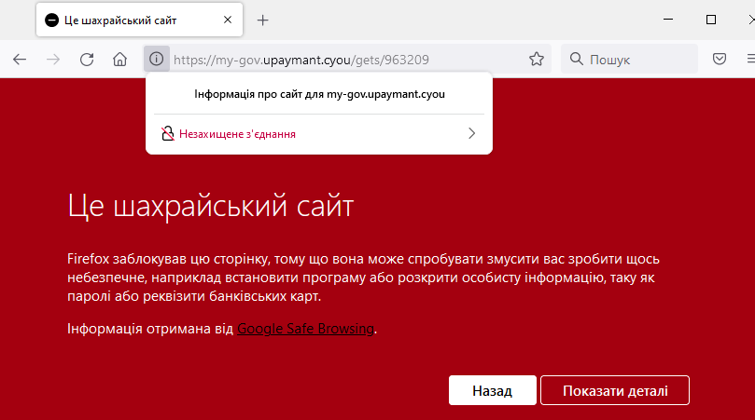Select the 'Це шахрайський сайт' tab

coord(131,20)
